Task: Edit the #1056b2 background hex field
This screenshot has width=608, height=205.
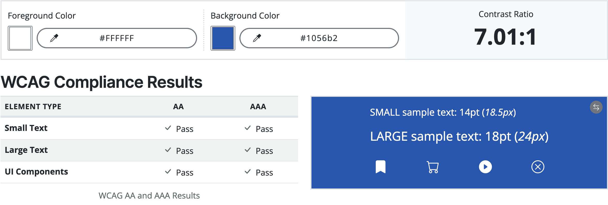Action: [x=319, y=38]
